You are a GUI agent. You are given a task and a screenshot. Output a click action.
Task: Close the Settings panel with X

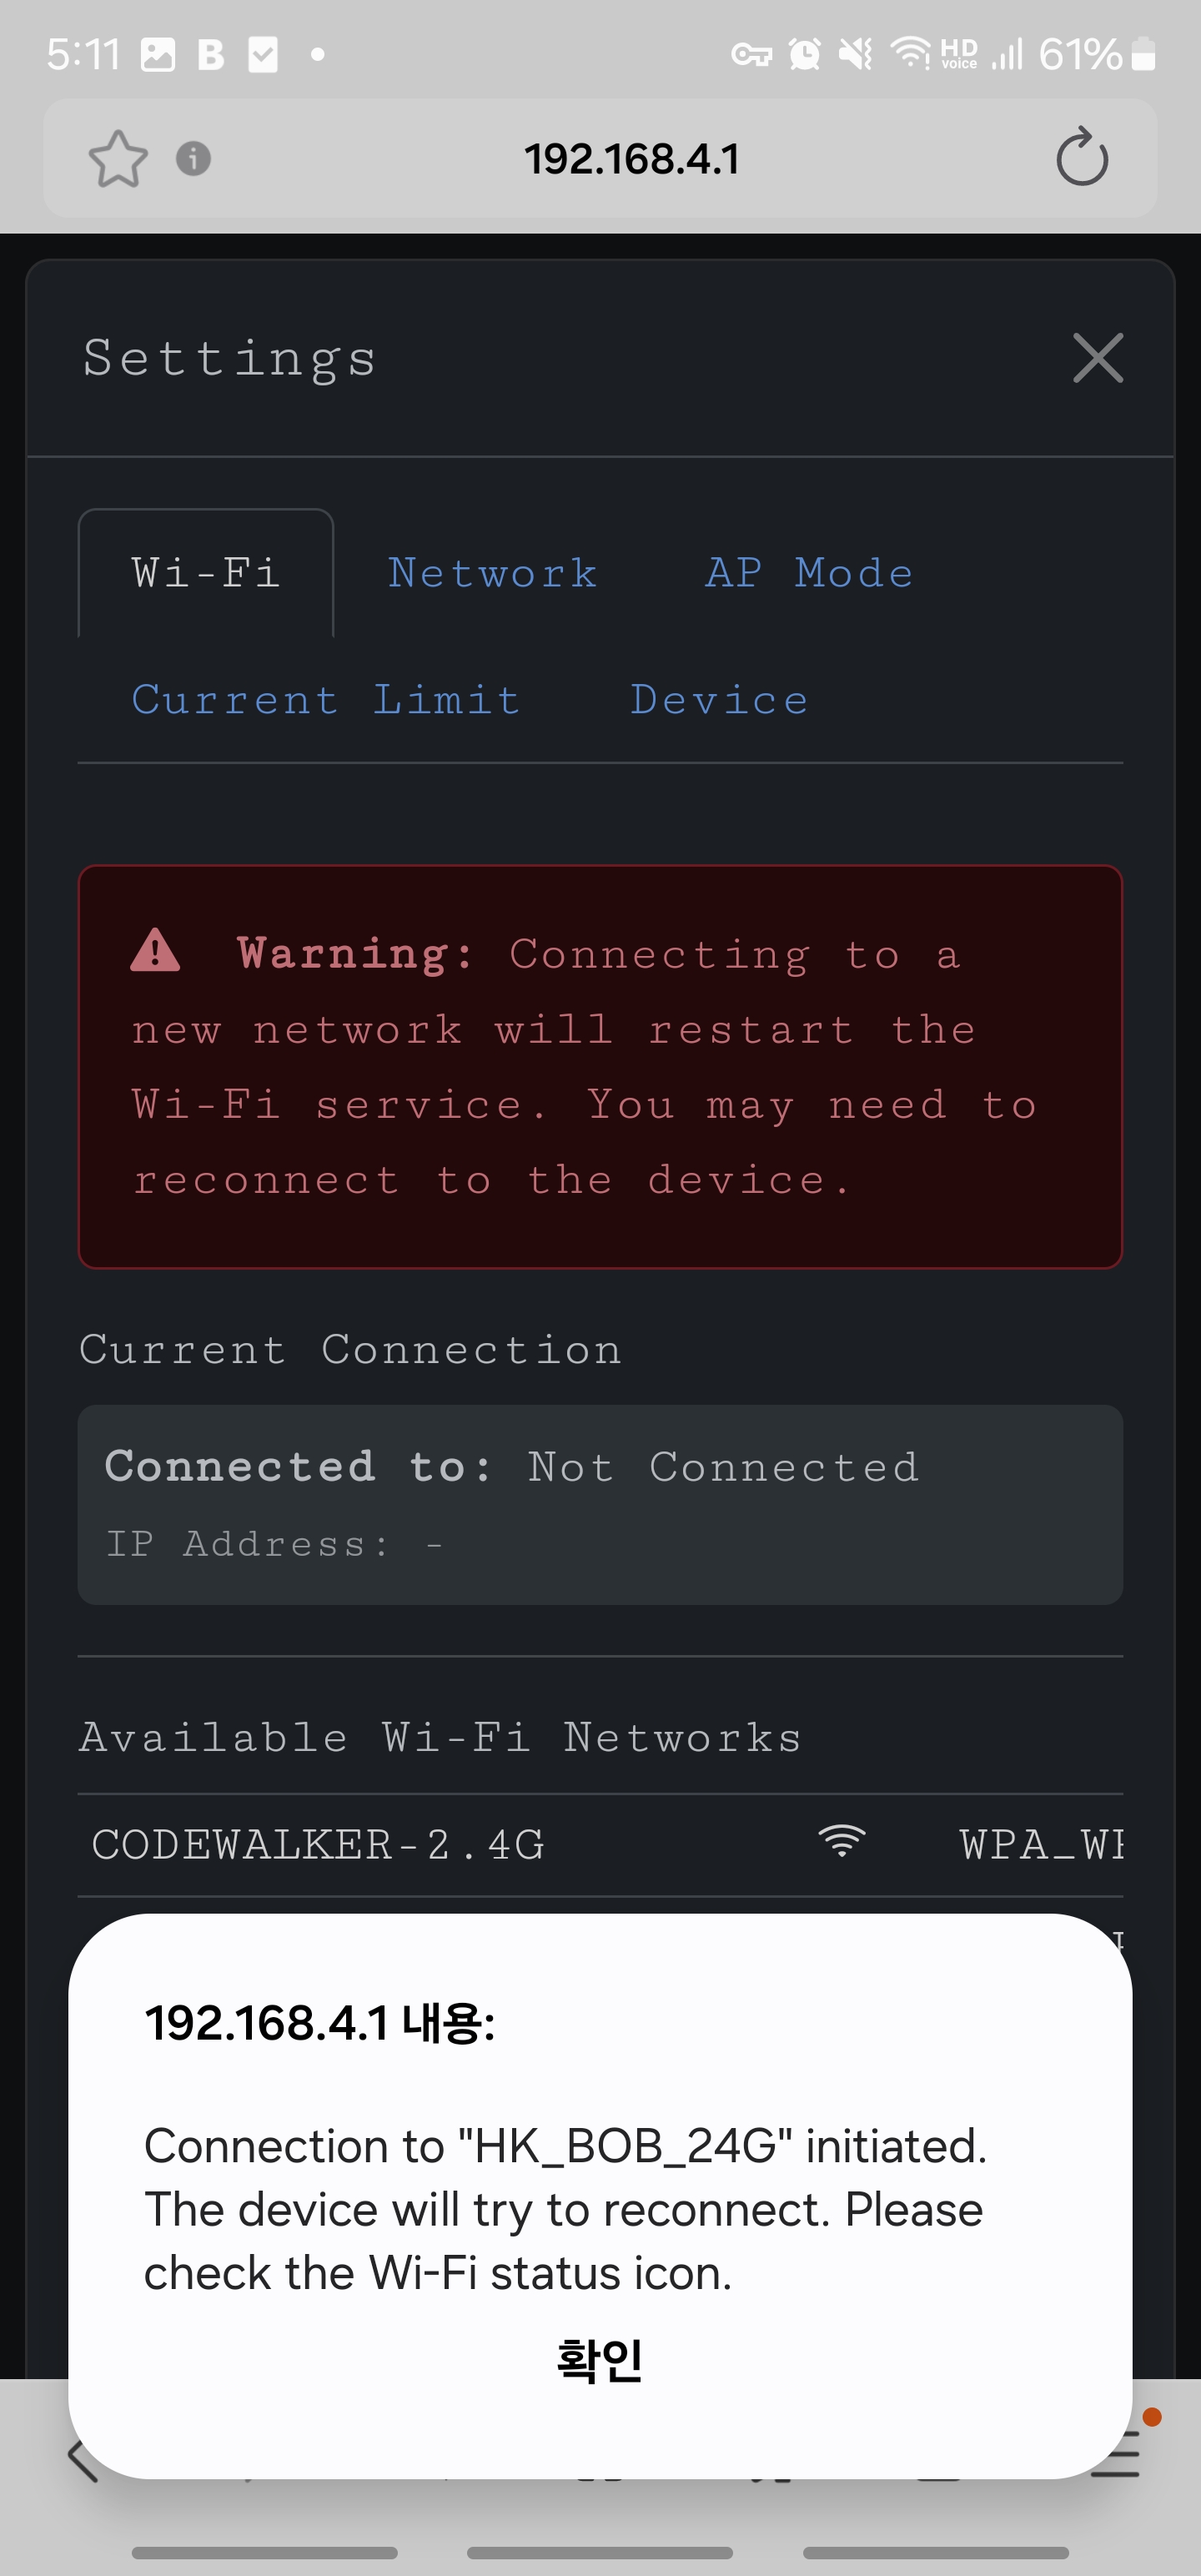click(1097, 358)
